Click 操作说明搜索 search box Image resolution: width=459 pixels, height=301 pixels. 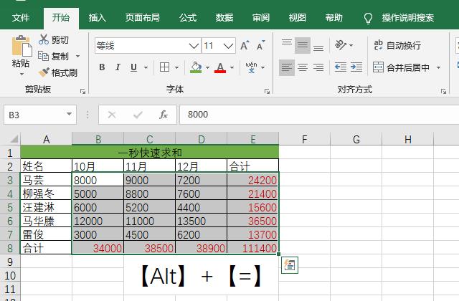click(x=408, y=18)
